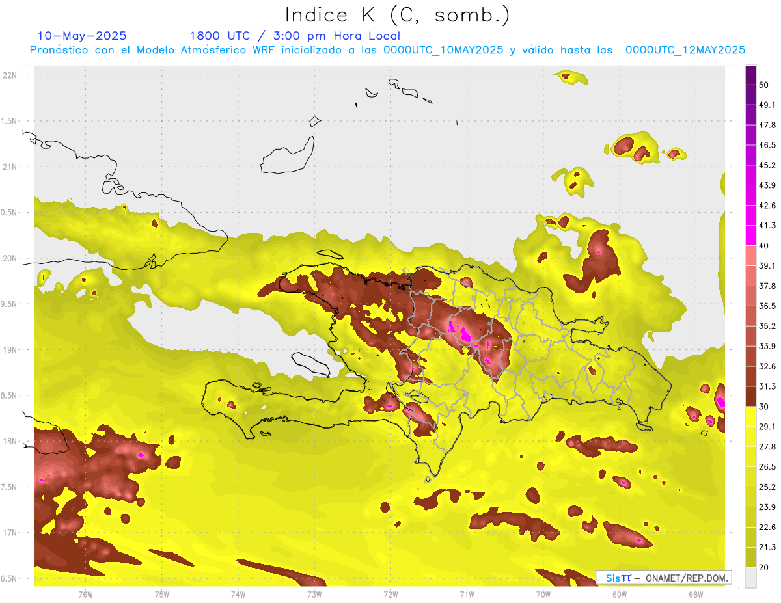Click the longitude axis label "68W"
The width and height of the screenshot is (781, 603).
click(696, 595)
